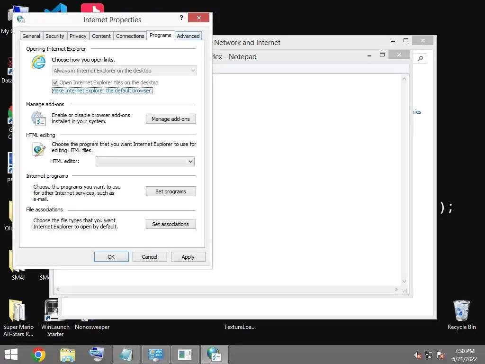Click the TextureLoa... desktop label

click(x=240, y=327)
